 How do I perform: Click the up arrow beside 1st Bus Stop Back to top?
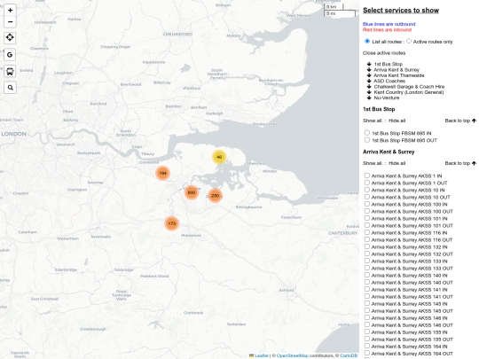click(x=474, y=121)
